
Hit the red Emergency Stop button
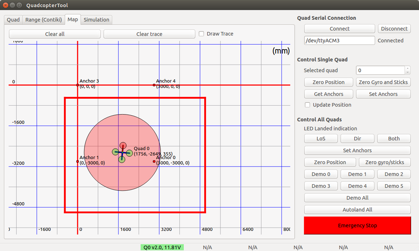point(357,226)
